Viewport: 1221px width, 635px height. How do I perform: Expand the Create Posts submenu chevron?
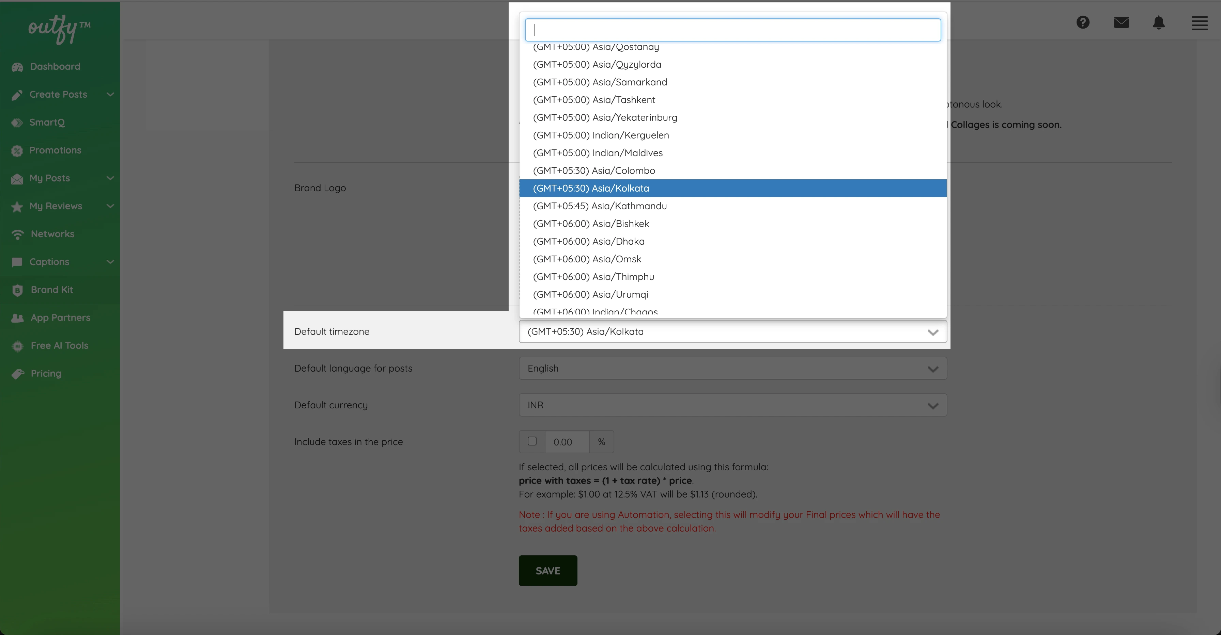click(x=110, y=95)
